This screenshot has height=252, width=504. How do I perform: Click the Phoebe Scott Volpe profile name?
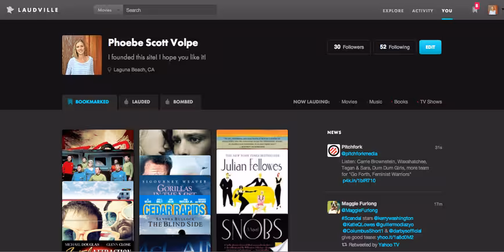click(153, 43)
